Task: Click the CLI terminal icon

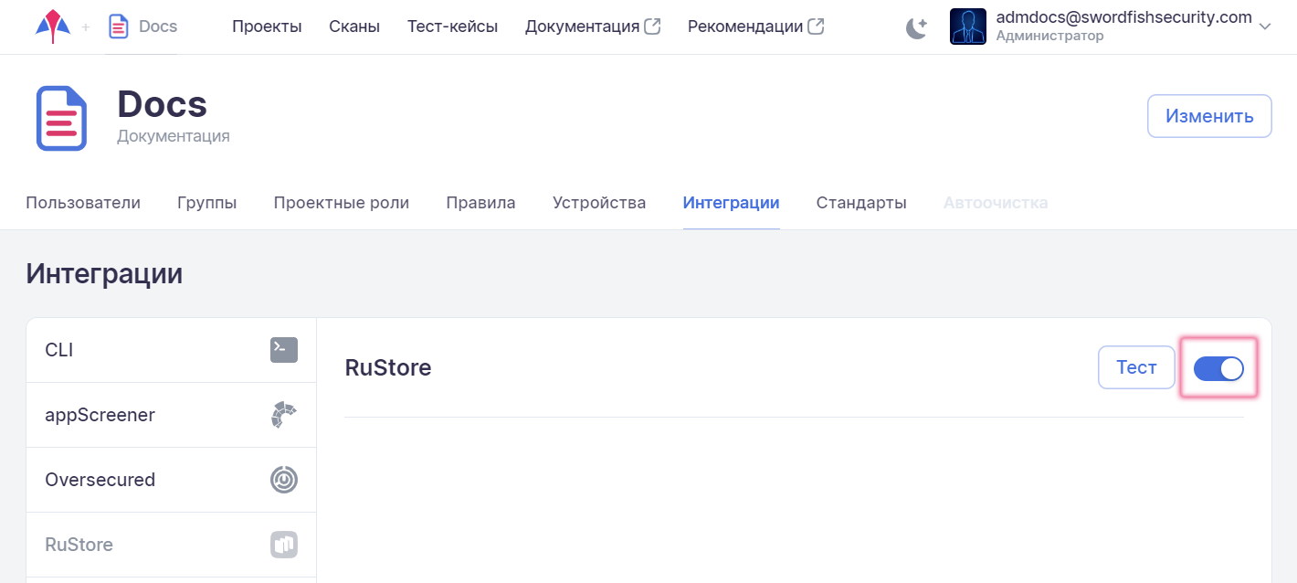Action: 284,350
